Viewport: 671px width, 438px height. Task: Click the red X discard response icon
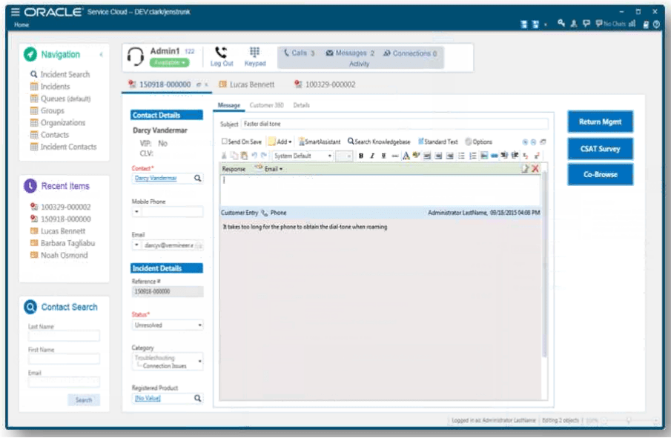(535, 169)
